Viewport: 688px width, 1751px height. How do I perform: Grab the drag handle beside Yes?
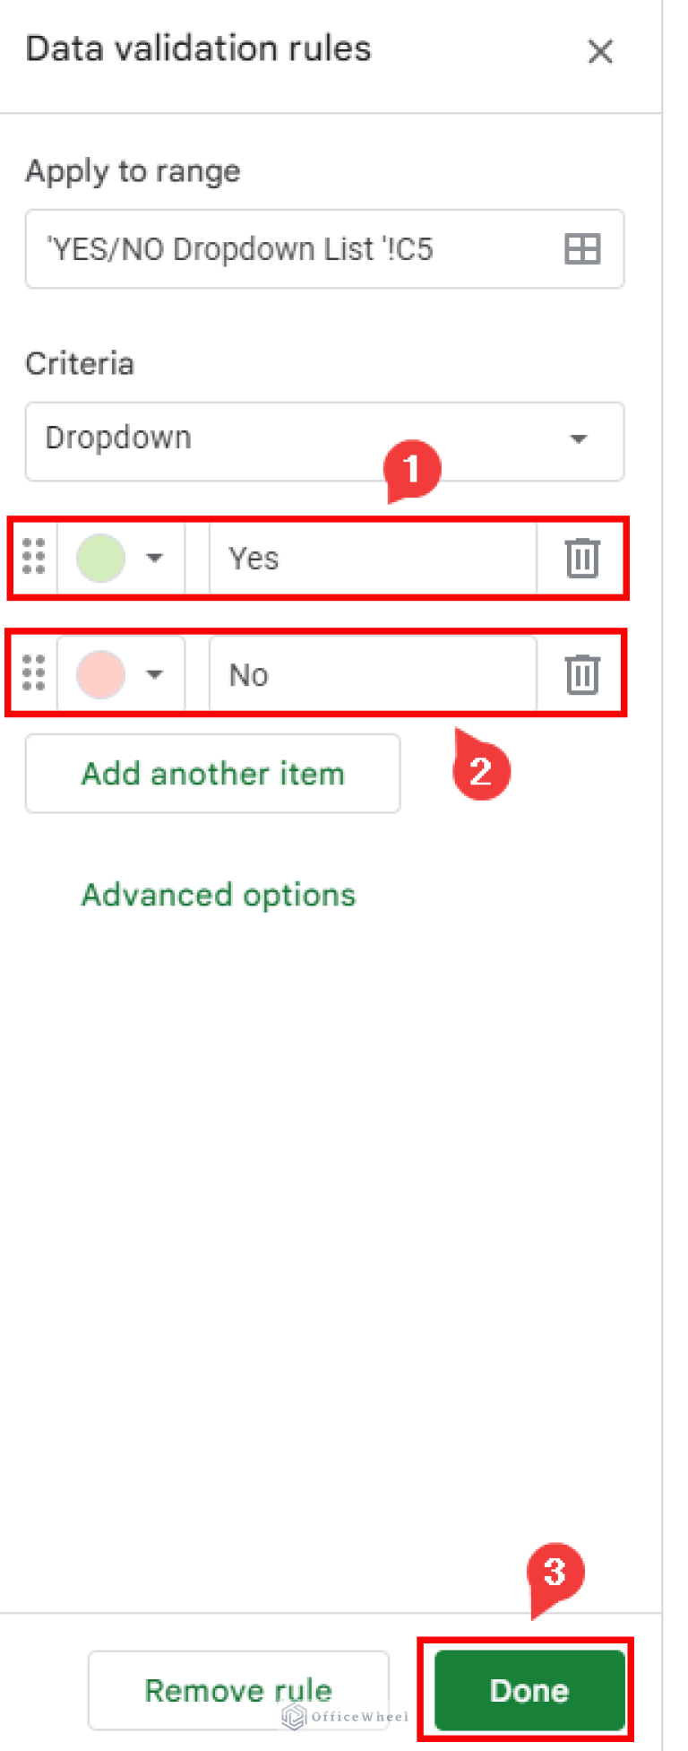point(33,558)
